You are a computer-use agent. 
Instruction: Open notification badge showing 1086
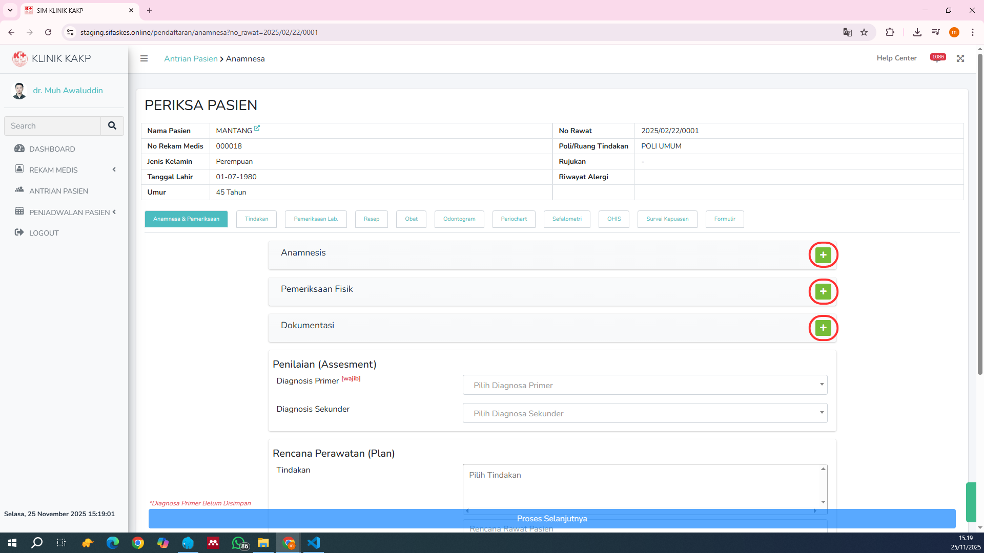click(938, 57)
